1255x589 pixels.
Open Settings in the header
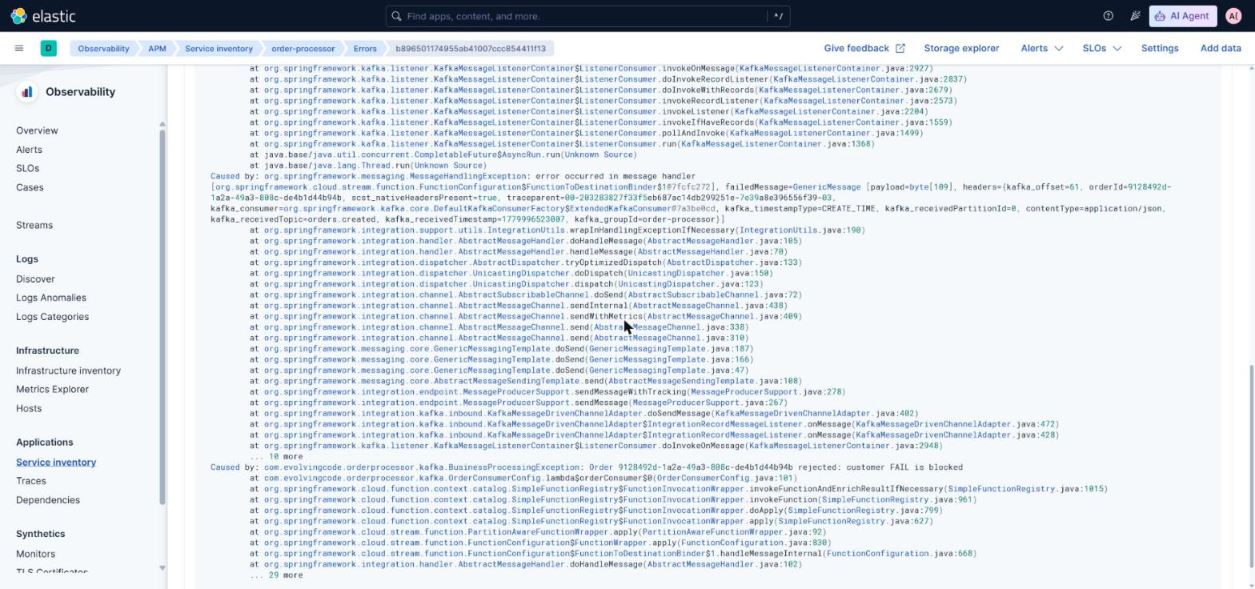[x=1159, y=48]
